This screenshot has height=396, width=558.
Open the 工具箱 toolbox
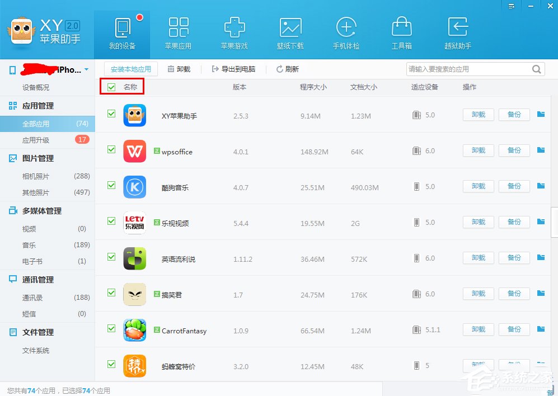pos(401,32)
